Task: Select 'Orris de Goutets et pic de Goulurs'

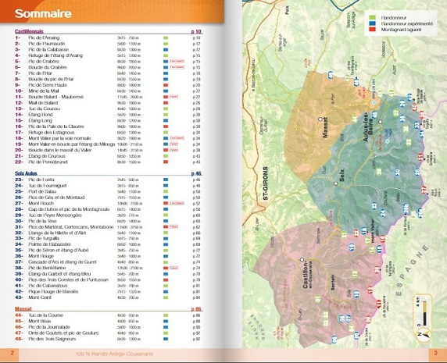Action: coord(63,333)
